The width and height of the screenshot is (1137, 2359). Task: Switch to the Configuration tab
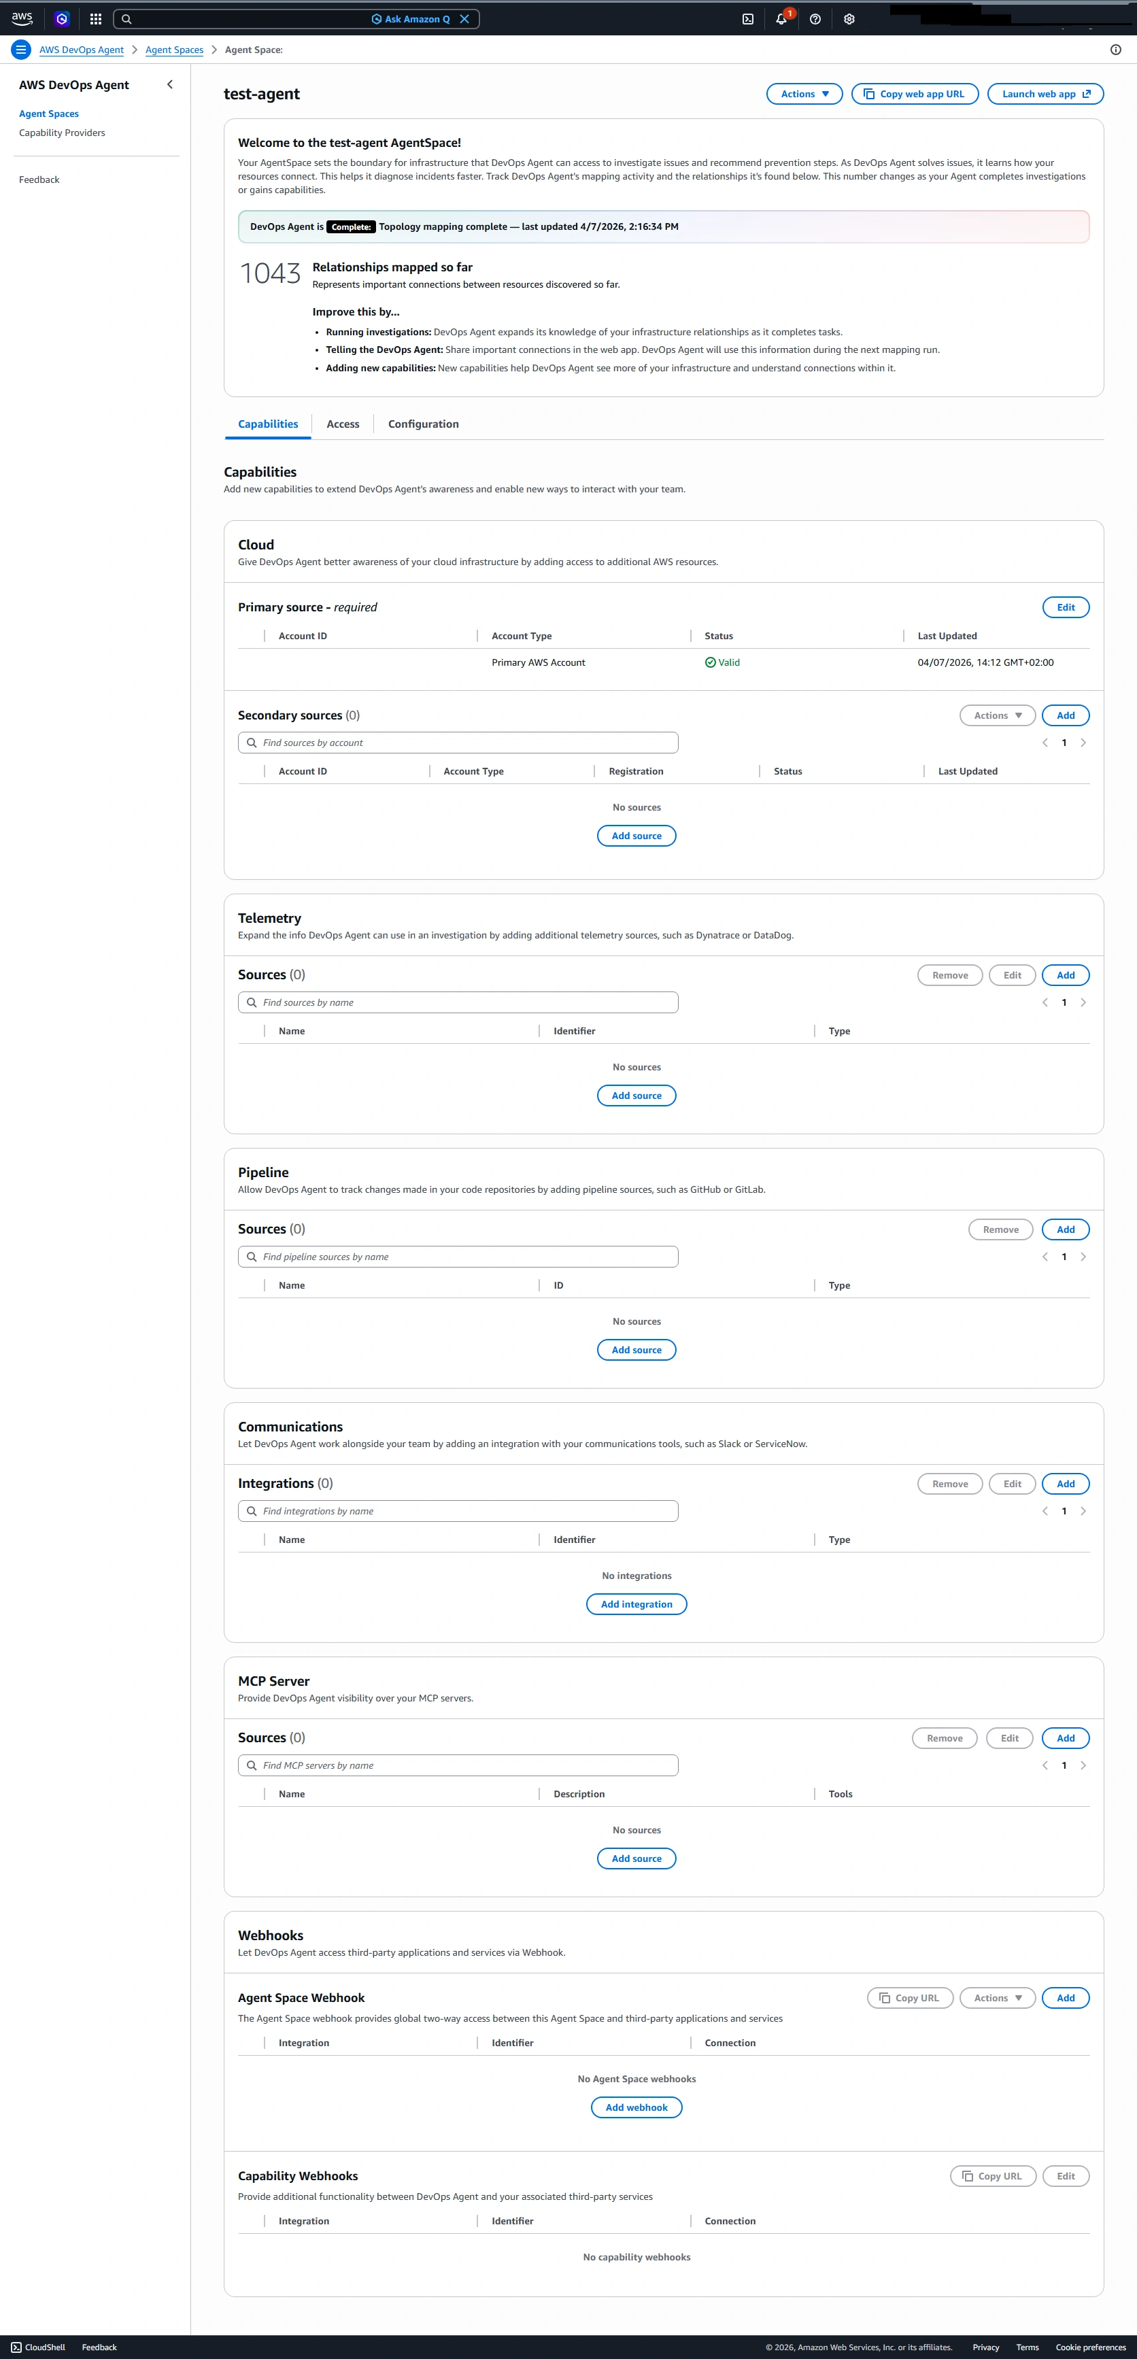tap(423, 424)
